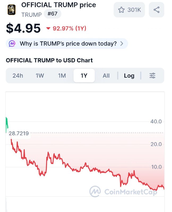The width and height of the screenshot is (172, 212).
Task: Expand 'Why is TRUMP's price down today?' chevron
Action: (x=122, y=44)
